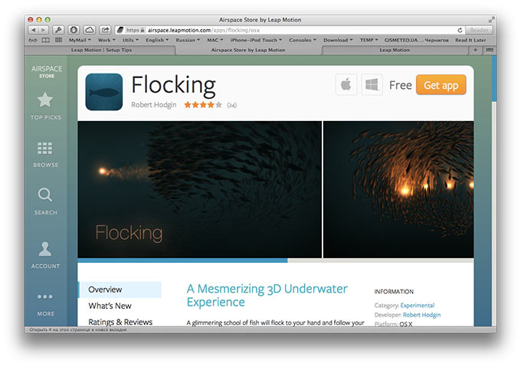Screen dimensions: 521x367
Task: Open Search magnifier in sidebar
Action: (x=45, y=195)
